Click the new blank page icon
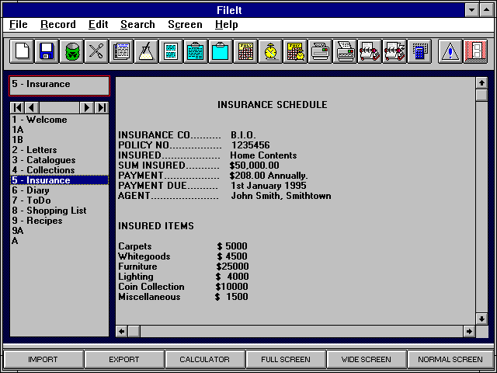Screen dimensions: 497x373 [23, 52]
